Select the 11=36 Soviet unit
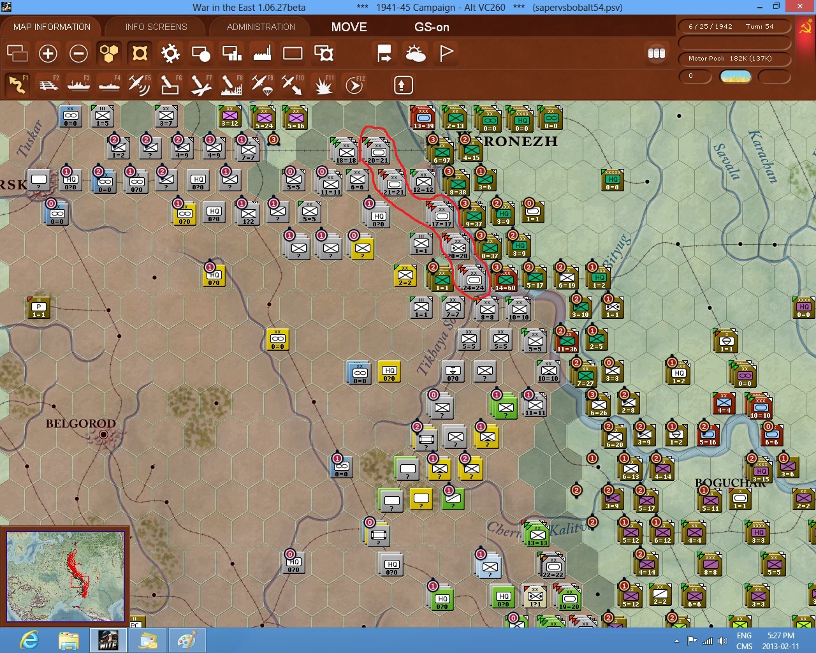Image resolution: width=816 pixels, height=653 pixels. [567, 341]
